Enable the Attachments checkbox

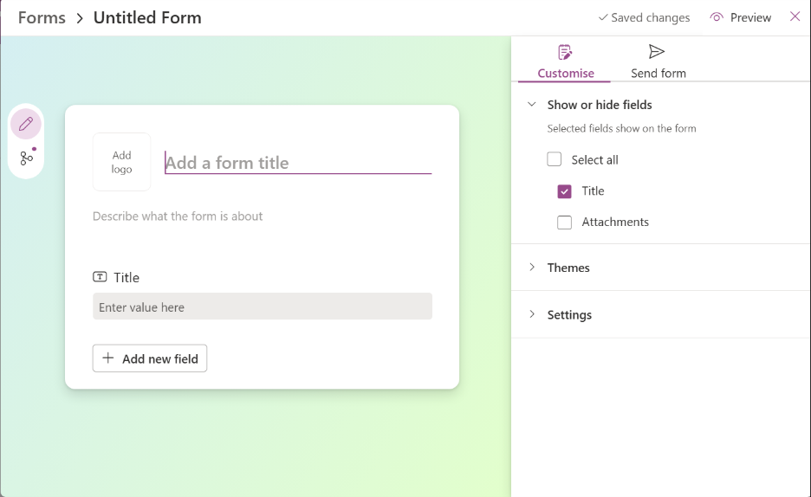point(565,223)
